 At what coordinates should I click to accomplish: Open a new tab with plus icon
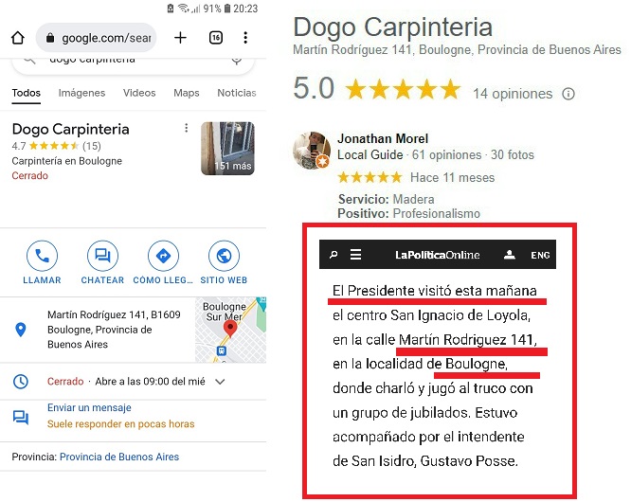tap(180, 38)
